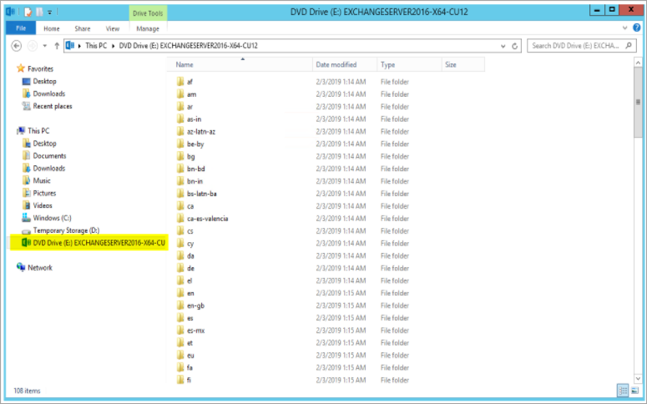Image resolution: width=647 pixels, height=404 pixels.
Task: Sort files by Date modified column
Action: pos(334,64)
